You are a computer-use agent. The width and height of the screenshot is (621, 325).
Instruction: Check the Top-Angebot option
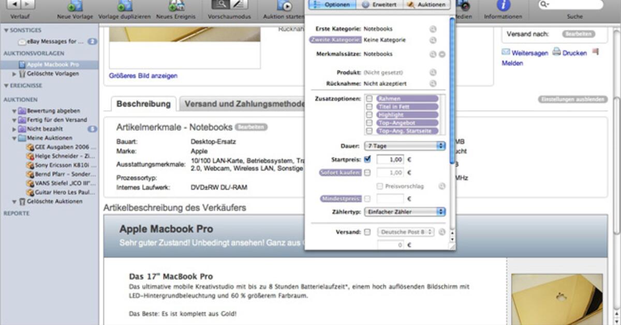369,123
